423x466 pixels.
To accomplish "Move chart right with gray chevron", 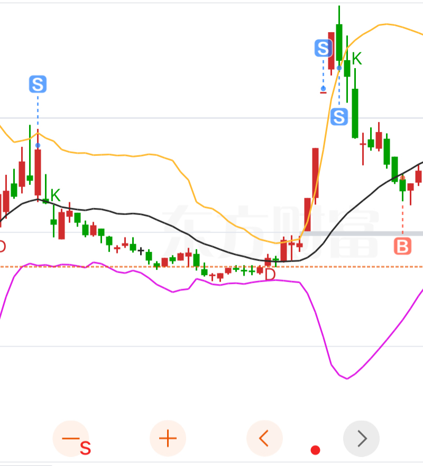I will pyautogui.click(x=362, y=439).
